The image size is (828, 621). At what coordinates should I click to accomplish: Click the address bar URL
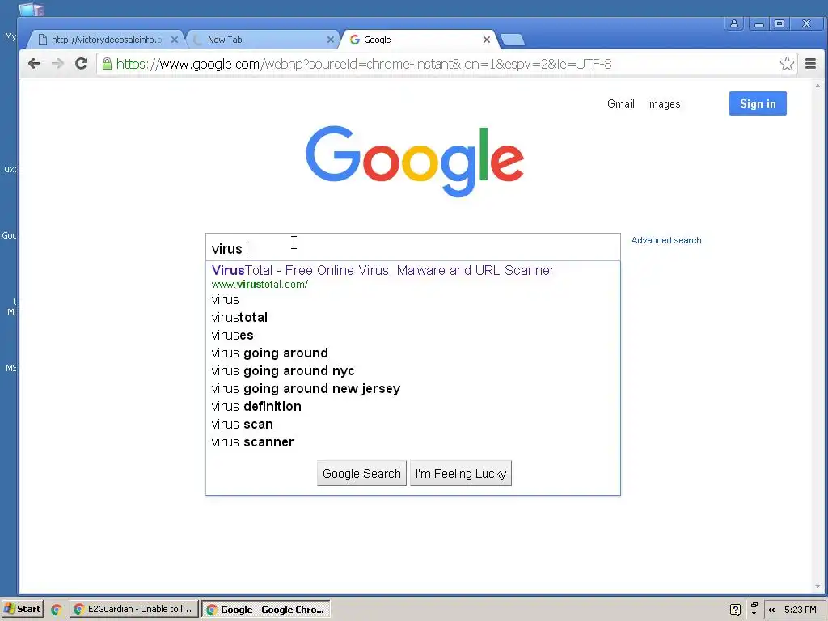coord(363,64)
